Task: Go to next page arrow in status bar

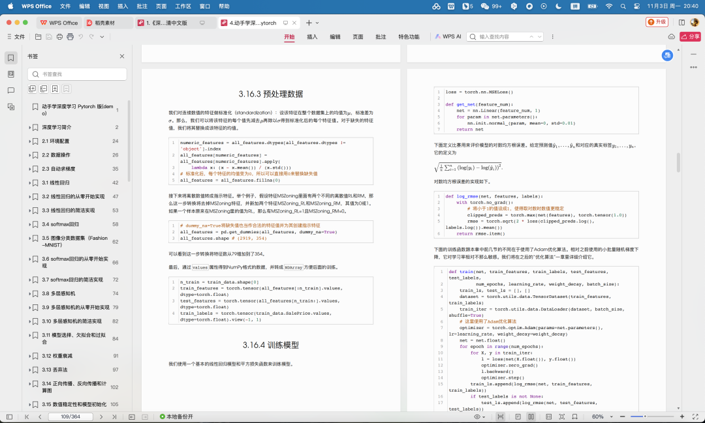Action: (101, 416)
